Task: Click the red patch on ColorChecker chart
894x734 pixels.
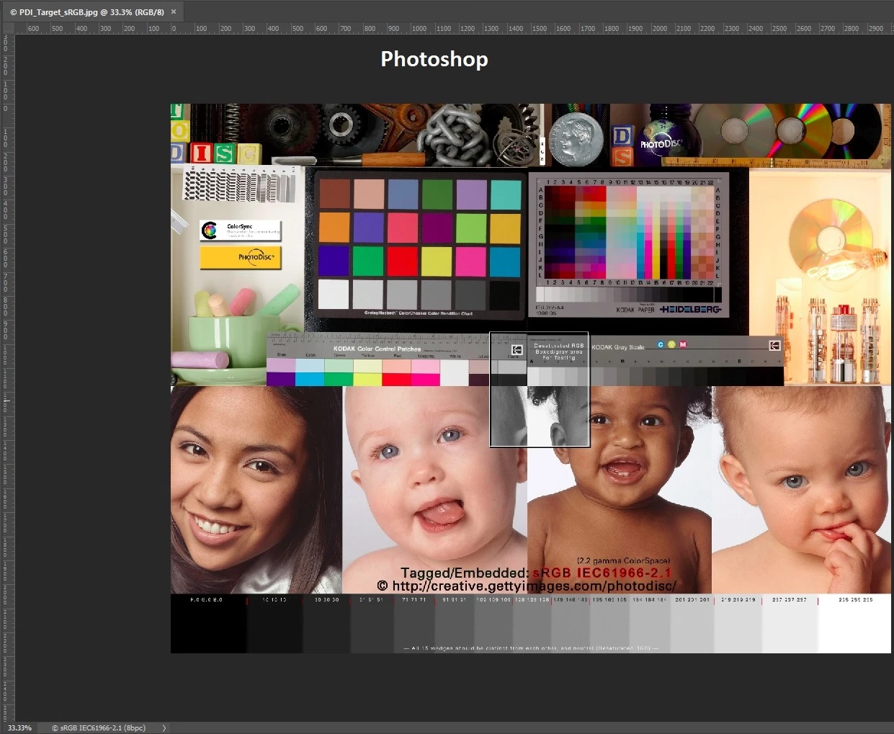Action: click(402, 261)
